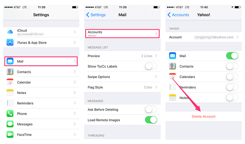This screenshot has width=245, height=144.
Task: Turn off Mail sync for Yahoo account
Action: (232, 56)
